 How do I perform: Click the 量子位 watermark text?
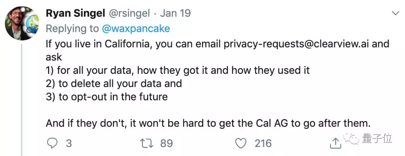click(377, 139)
